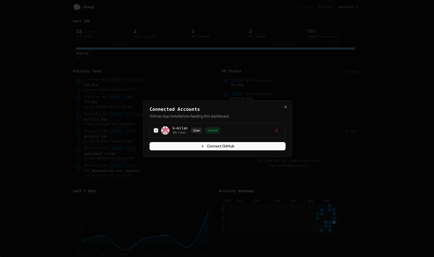This screenshot has width=434, height=257.
Task: Open the Settings nav item
Action: click(x=325, y=7)
